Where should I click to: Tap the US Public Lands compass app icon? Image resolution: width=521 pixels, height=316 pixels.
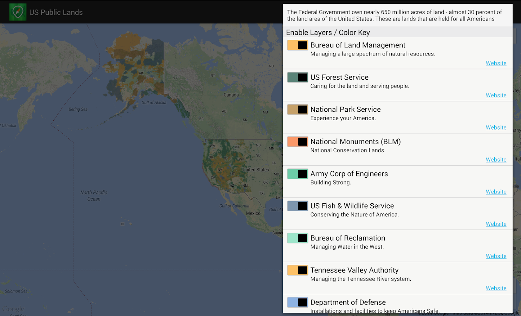[x=18, y=12]
